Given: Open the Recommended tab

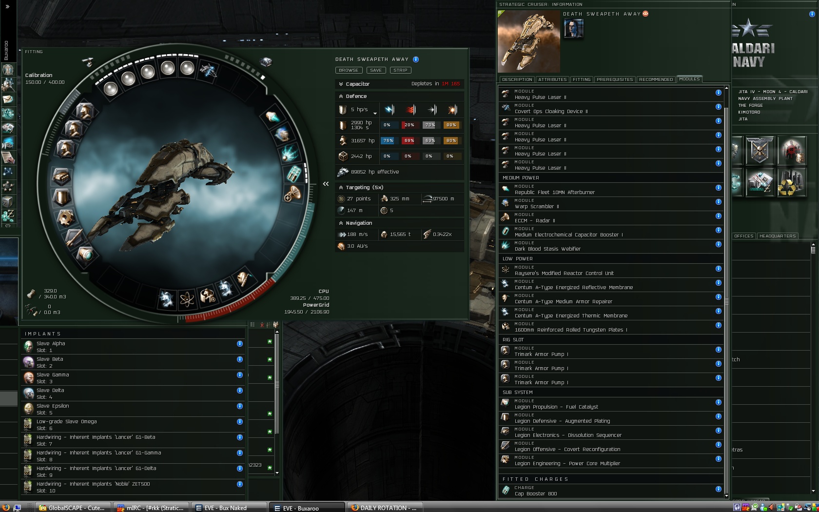Looking at the screenshot, I should tap(656, 79).
